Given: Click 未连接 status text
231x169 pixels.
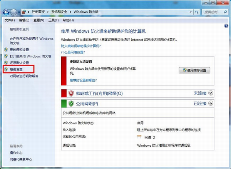Looking at the screenshot, I should 200,93.
